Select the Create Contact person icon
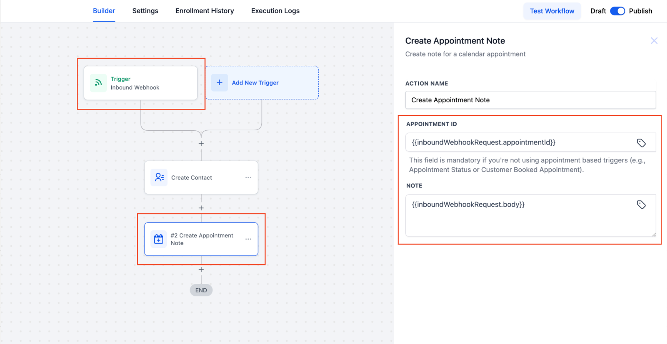The width and height of the screenshot is (667, 344). coord(159,178)
